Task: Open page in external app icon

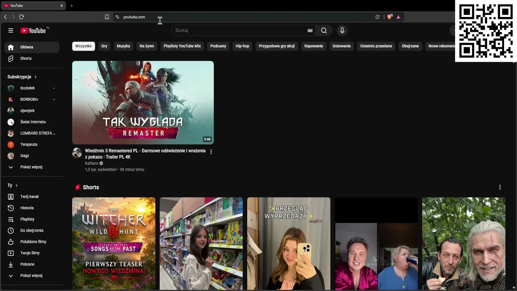Action: (x=377, y=17)
